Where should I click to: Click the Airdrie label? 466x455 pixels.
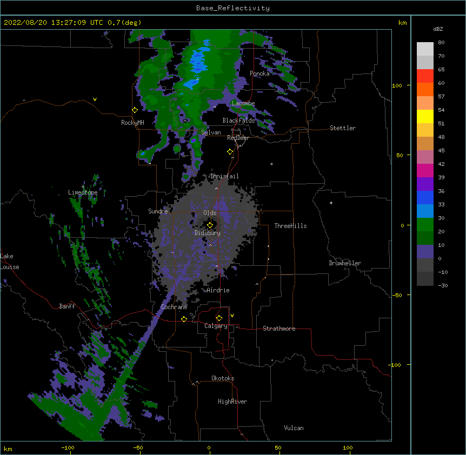218,290
